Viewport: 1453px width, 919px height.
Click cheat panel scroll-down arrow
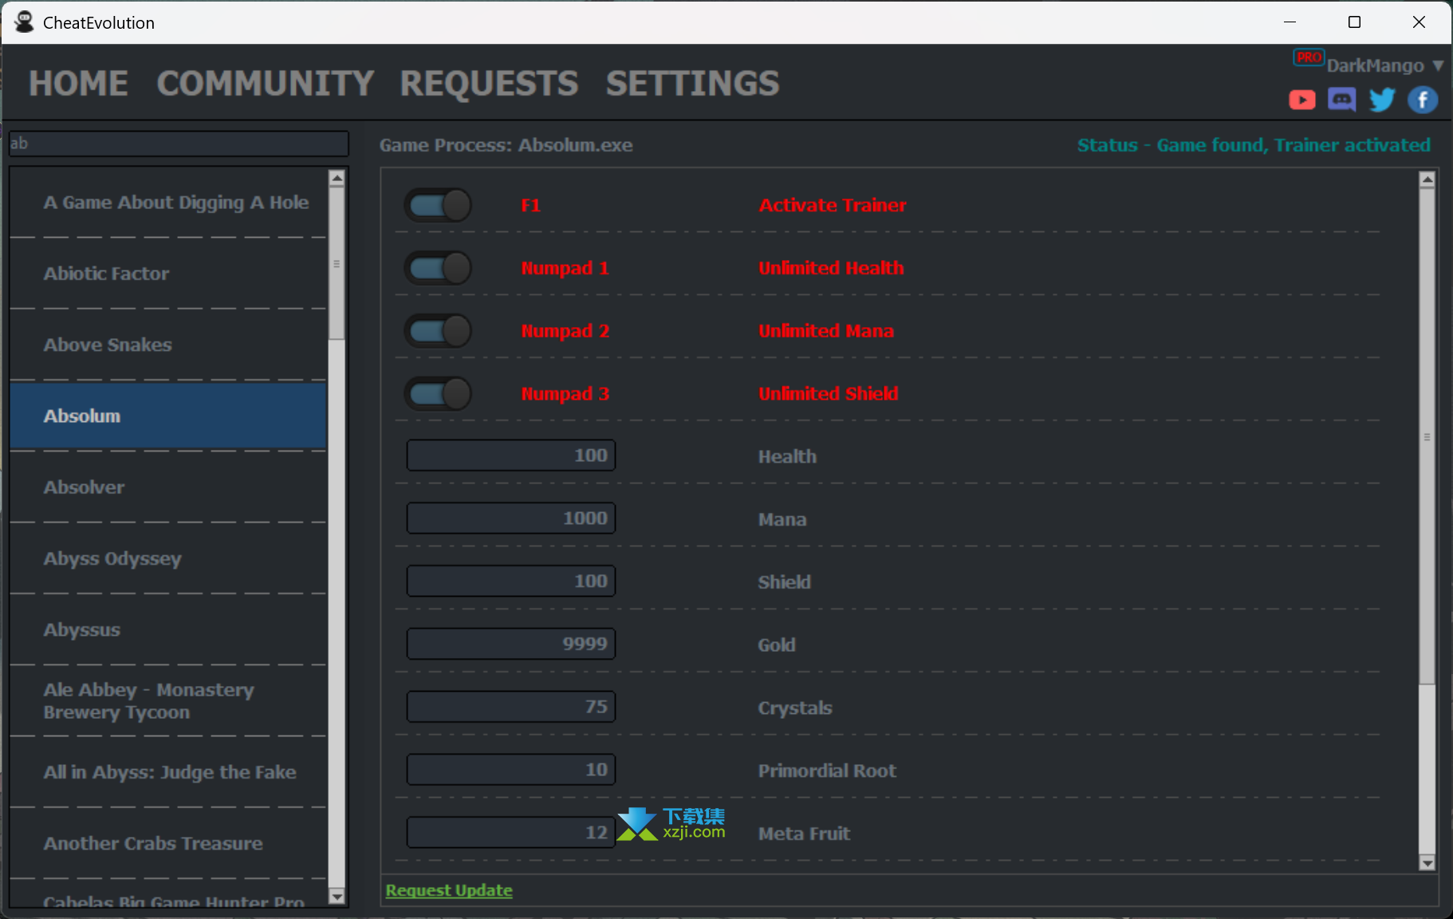click(1427, 862)
